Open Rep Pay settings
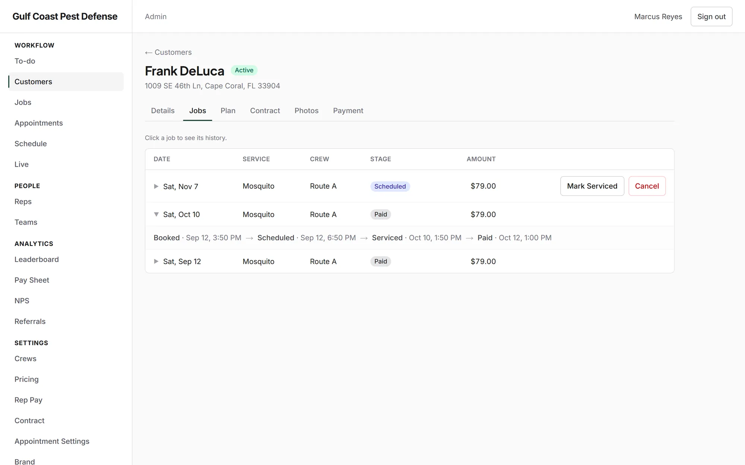This screenshot has width=745, height=465. (66, 400)
